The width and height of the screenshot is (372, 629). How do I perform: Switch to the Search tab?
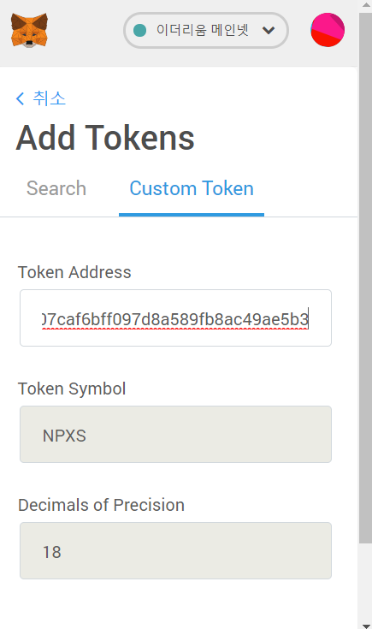(x=56, y=188)
